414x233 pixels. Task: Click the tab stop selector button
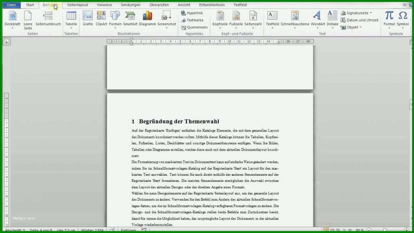point(6,41)
